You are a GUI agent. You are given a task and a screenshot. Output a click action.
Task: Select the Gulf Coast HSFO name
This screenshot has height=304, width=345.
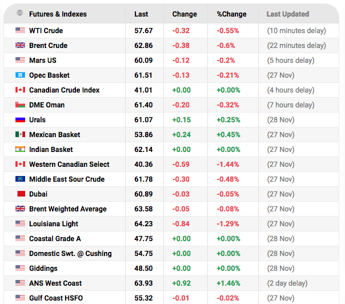pos(56,298)
